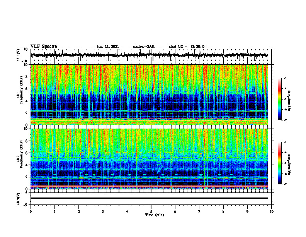Click the time axis tick label "9"
This screenshot has height=237, width=306.
click(247, 211)
